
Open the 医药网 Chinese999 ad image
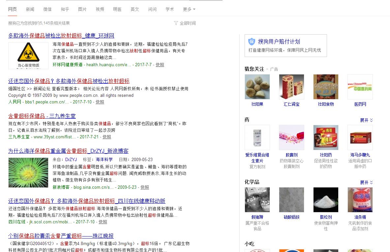tap(360, 87)
